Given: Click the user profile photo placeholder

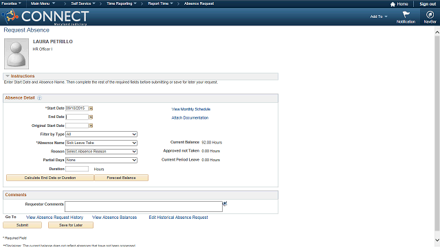Looking at the screenshot, I should [16, 54].
